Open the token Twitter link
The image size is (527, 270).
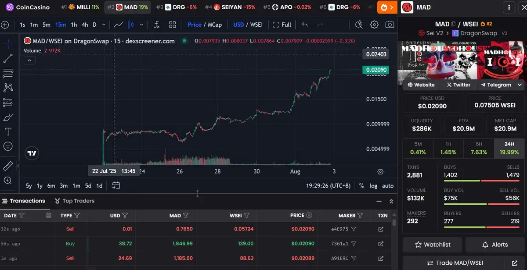point(458,85)
